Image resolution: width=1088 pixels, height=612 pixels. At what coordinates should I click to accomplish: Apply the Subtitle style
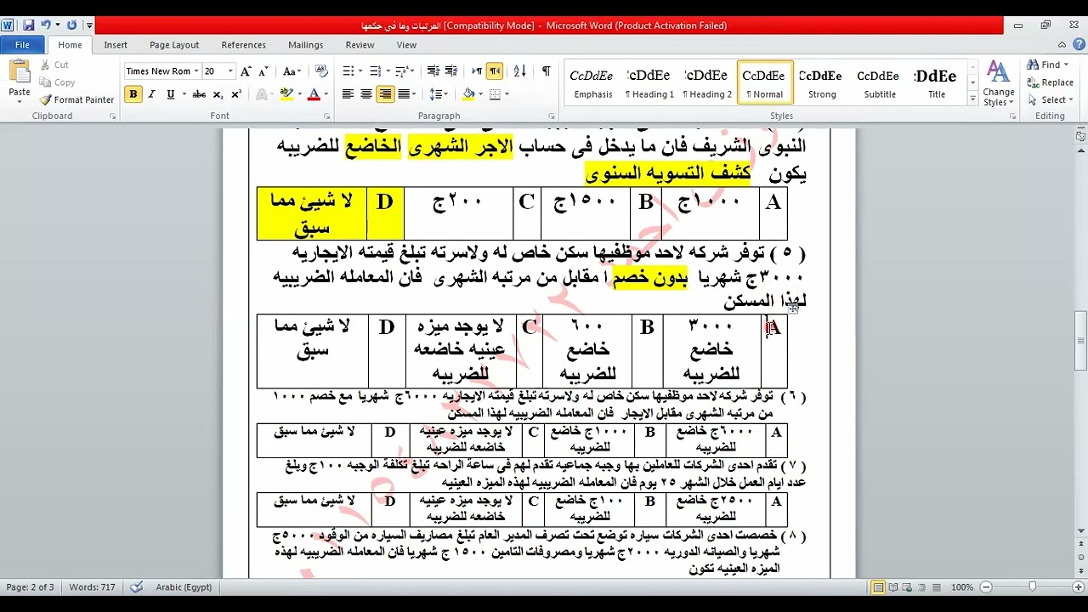[880, 83]
